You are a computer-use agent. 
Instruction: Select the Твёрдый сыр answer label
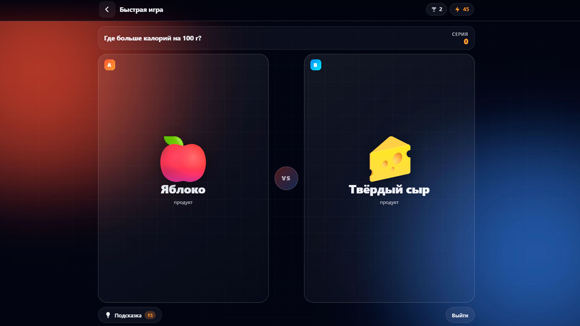click(x=389, y=189)
